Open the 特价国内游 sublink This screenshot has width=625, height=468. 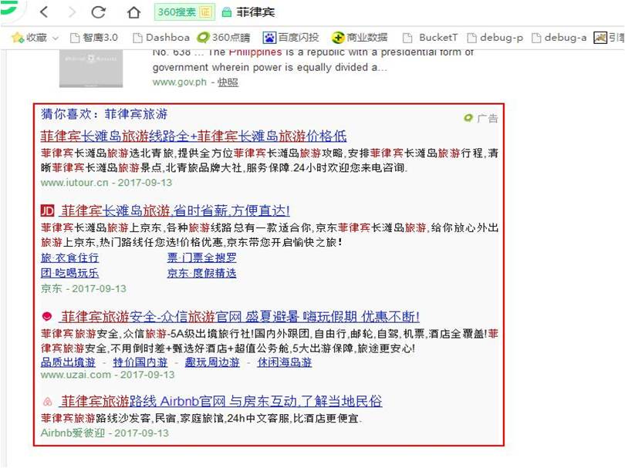coord(140,362)
